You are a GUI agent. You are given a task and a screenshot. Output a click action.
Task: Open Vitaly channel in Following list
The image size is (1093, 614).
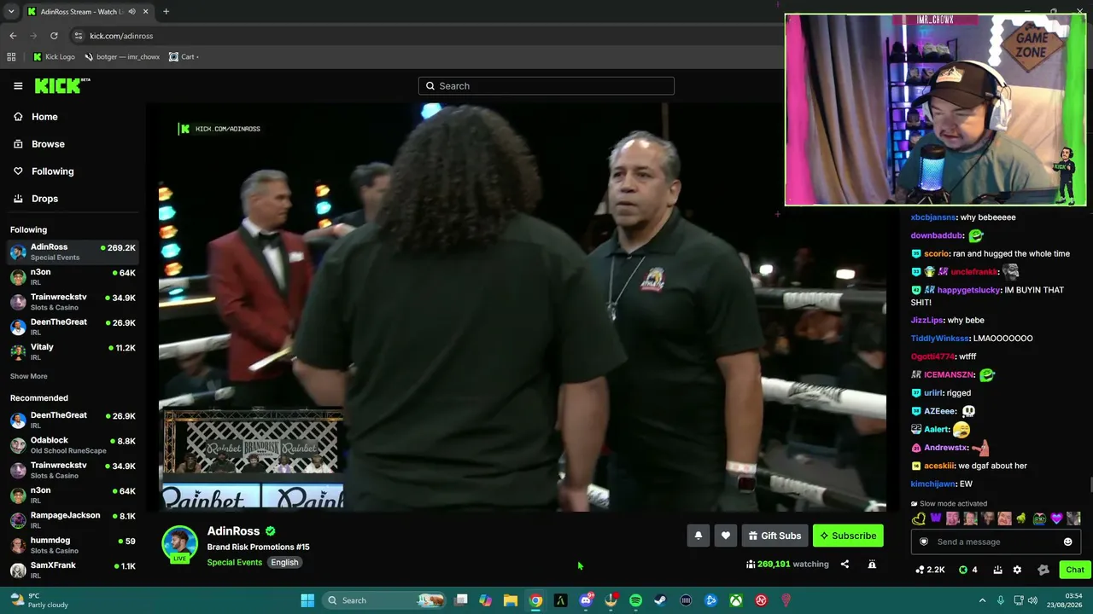coord(73,351)
